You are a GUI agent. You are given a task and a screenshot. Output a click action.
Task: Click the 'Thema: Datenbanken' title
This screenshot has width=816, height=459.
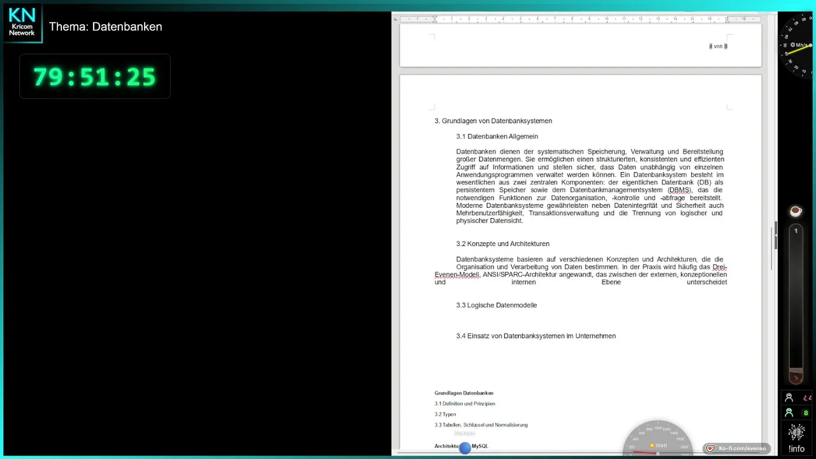click(x=106, y=27)
